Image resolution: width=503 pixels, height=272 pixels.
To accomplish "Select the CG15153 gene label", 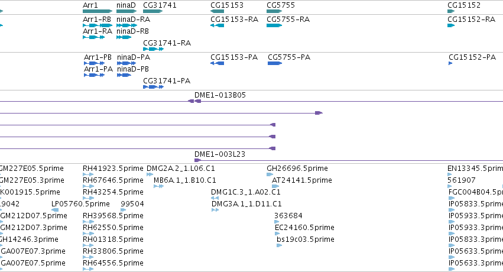I will (227, 5).
